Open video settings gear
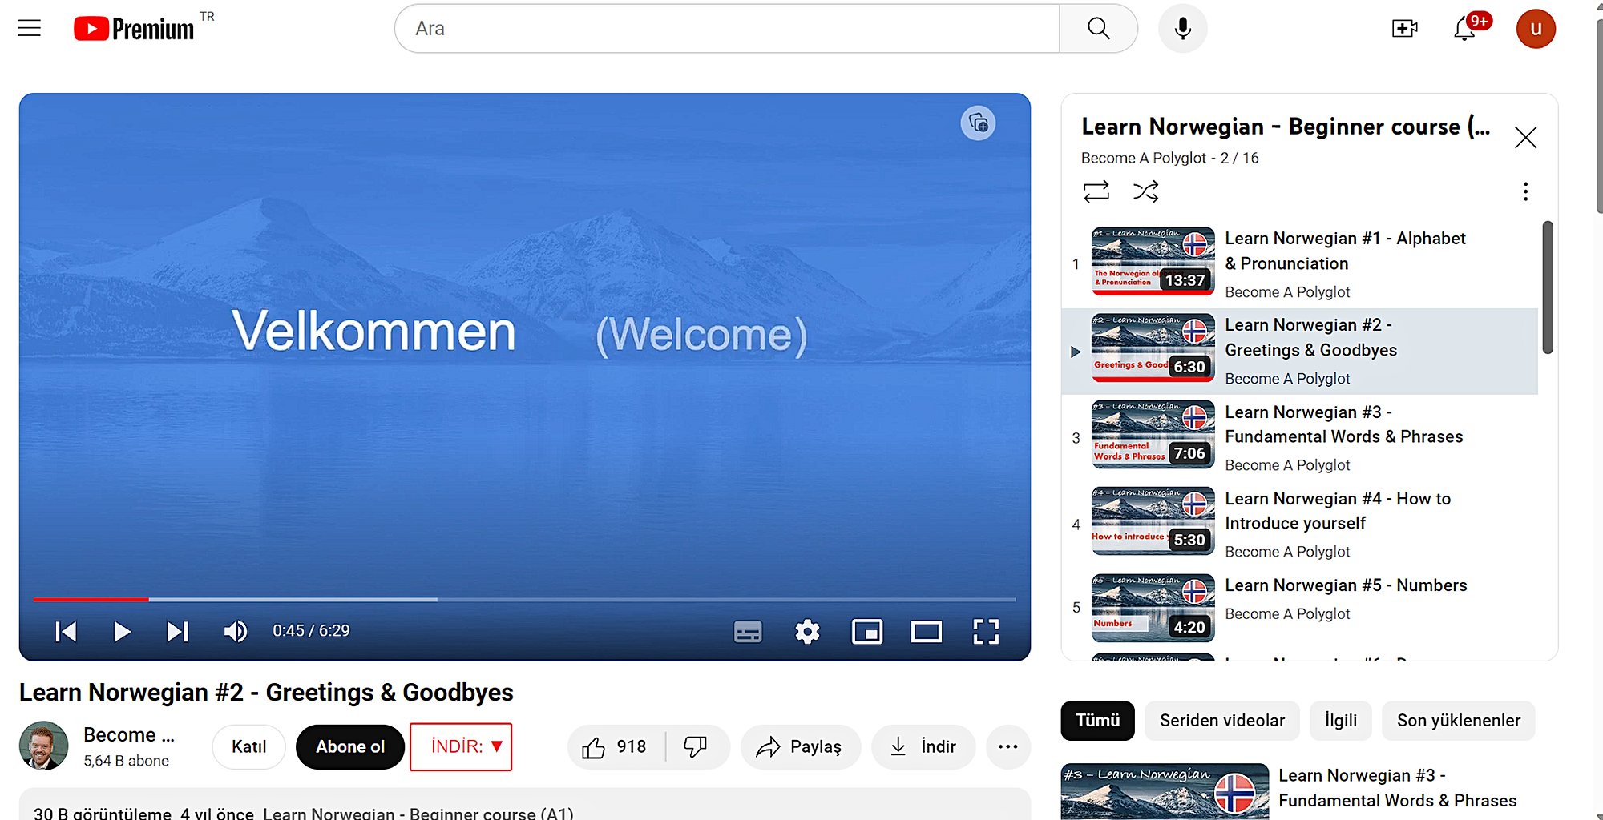Screen dimensions: 1603x820 pos(807,632)
